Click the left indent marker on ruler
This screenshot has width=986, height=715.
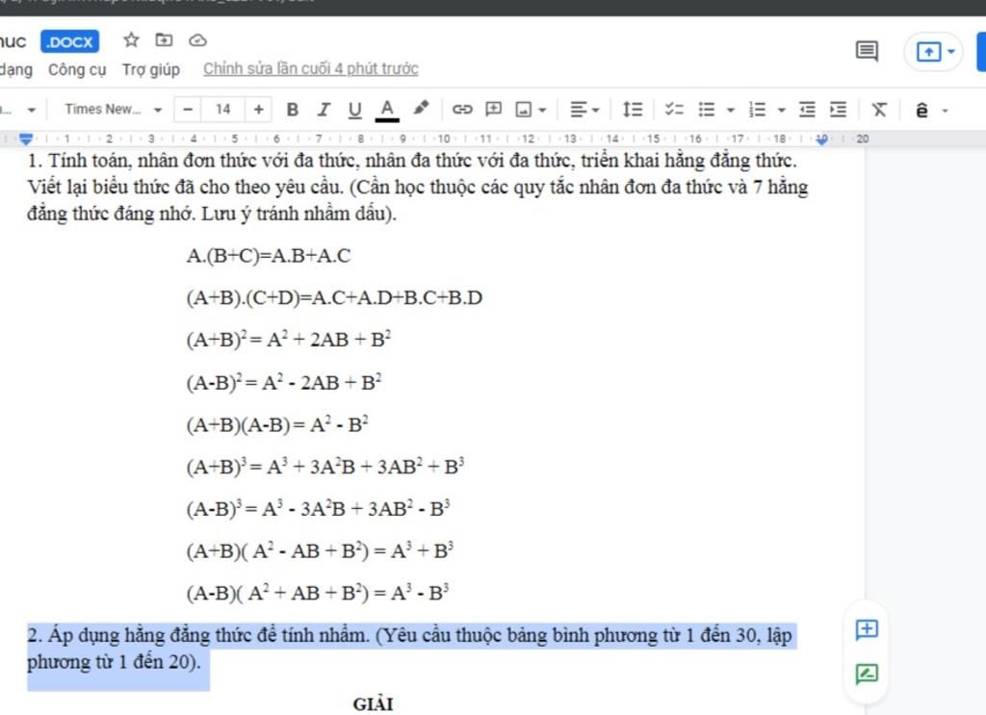point(26,139)
